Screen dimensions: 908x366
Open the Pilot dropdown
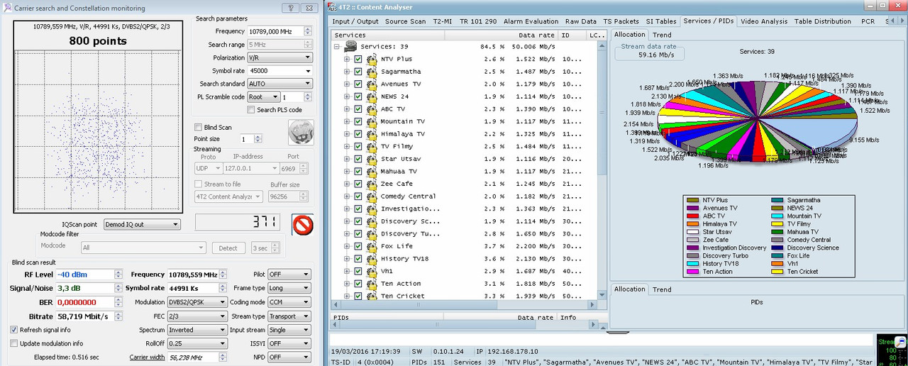pyautogui.click(x=289, y=274)
